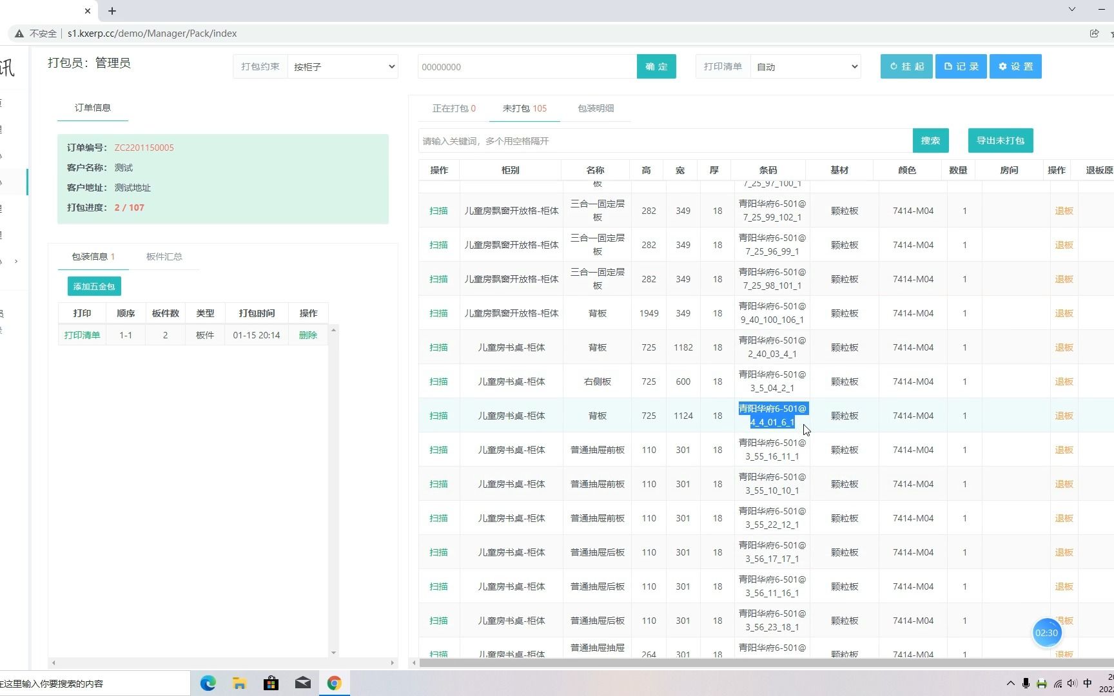This screenshot has height=696, width=1114.
Task: Click the 挂起 suspend button
Action: pos(906,66)
